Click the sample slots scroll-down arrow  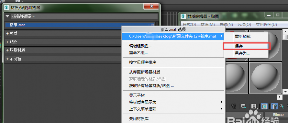285,91
